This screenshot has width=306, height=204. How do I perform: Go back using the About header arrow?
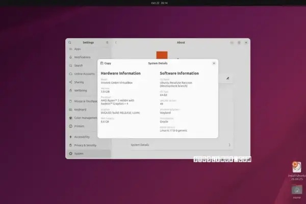[x=116, y=42]
